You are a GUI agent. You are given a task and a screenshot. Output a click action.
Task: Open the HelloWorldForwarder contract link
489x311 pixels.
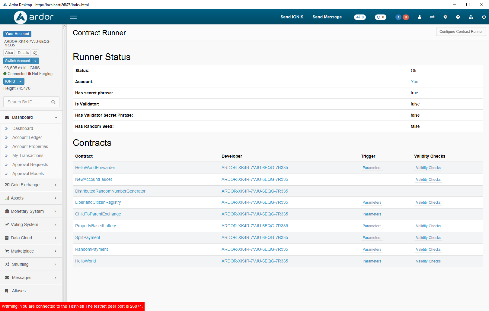point(95,168)
